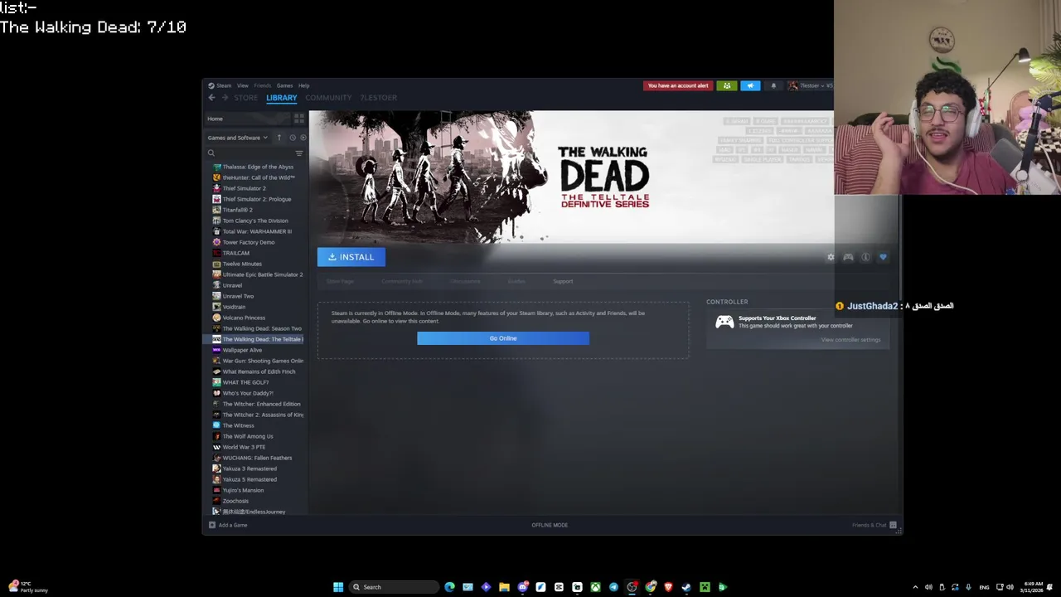Viewport: 1061px width, 597px height.
Task: Click Go Online button
Action: point(503,338)
